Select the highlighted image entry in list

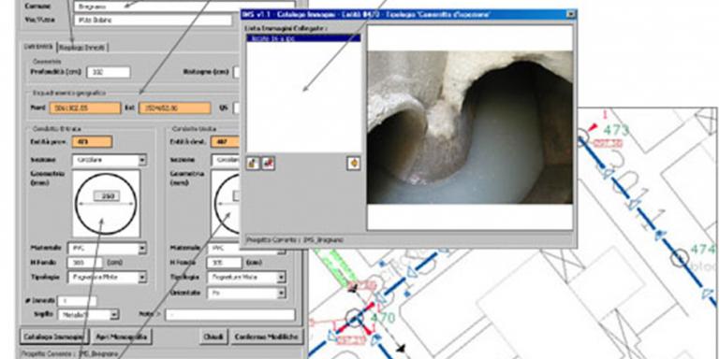point(303,38)
